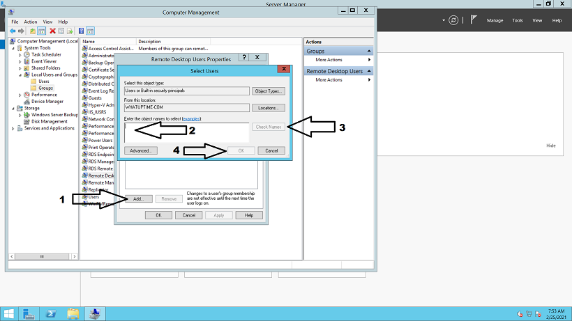
Task: Click the Locations button
Action: pyautogui.click(x=269, y=108)
